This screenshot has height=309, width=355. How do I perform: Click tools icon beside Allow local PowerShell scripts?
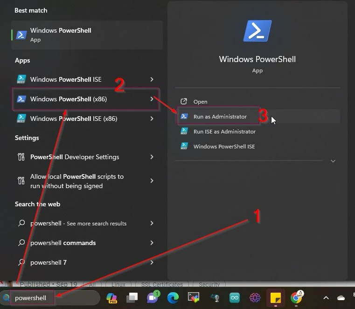(x=21, y=181)
